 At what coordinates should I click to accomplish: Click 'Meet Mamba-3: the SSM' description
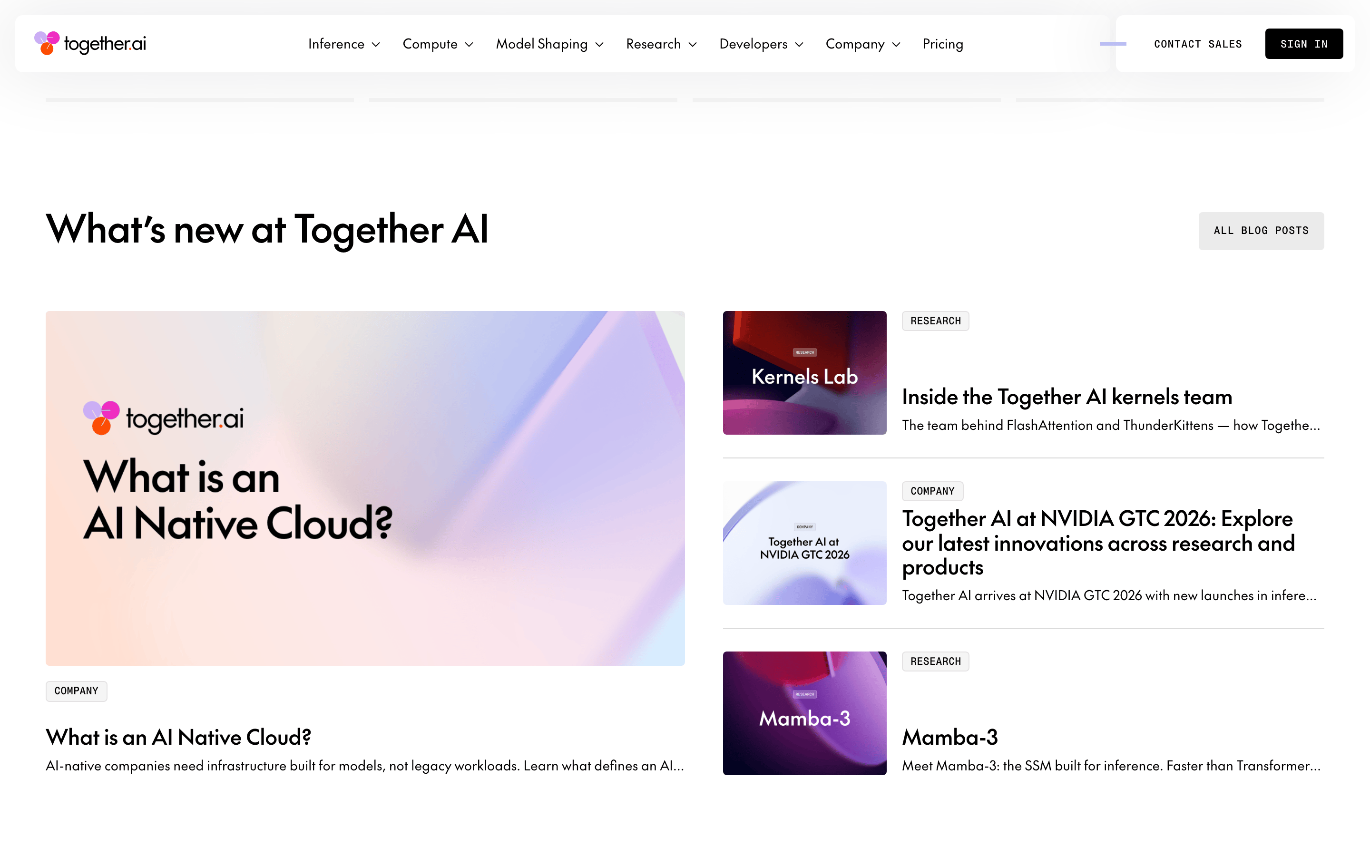[x=1111, y=766]
